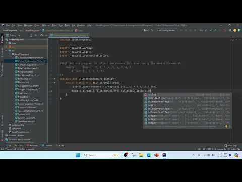The width and height of the screenshot is (242, 182).
Task: Select the JavaPrograms project root
Action: (16, 40)
